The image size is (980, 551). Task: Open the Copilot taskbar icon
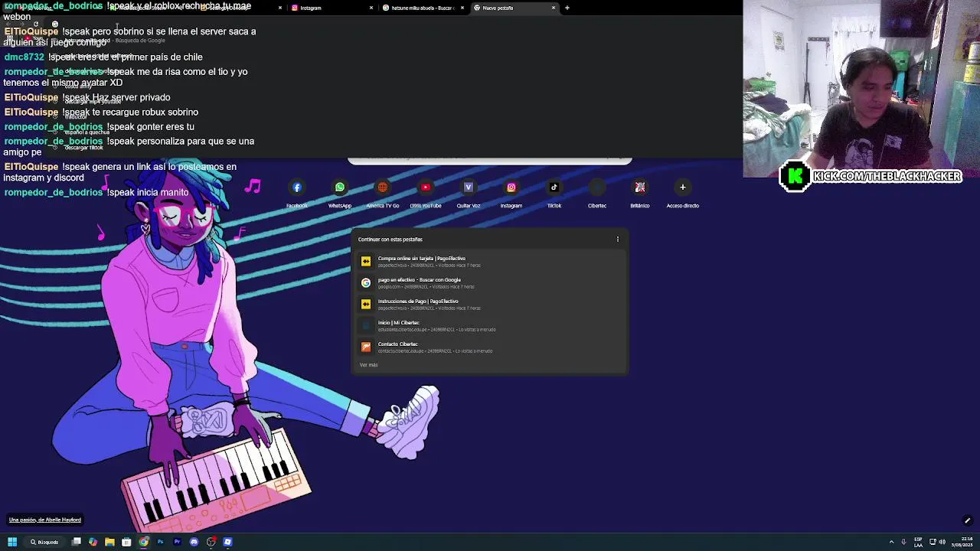click(93, 542)
